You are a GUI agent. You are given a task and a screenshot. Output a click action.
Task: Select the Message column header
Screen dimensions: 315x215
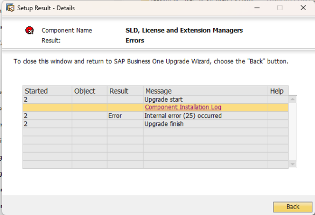[x=206, y=91]
